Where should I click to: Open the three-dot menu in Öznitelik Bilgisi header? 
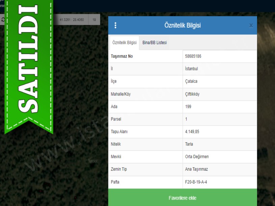tap(115, 26)
